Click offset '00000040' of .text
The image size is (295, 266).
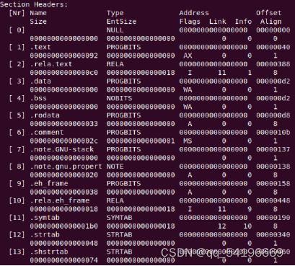tap(273, 47)
